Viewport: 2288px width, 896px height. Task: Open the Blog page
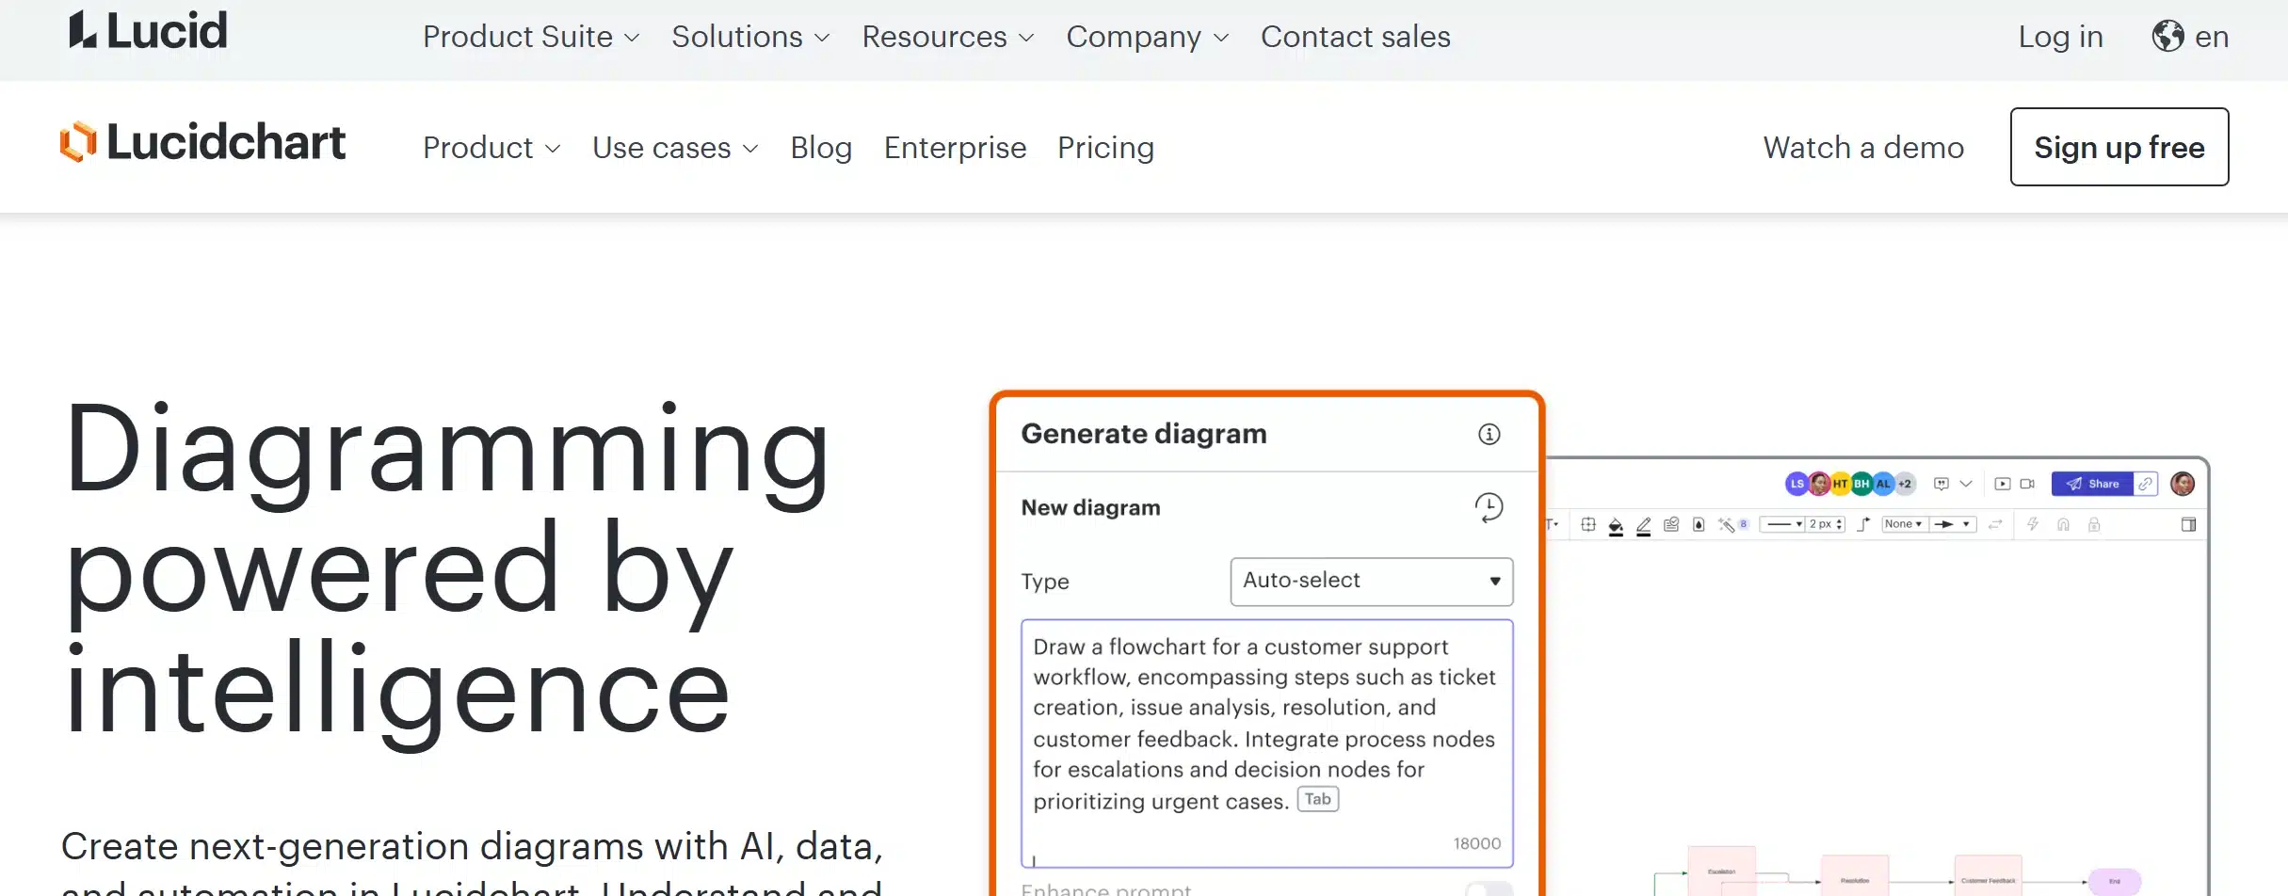point(821,148)
